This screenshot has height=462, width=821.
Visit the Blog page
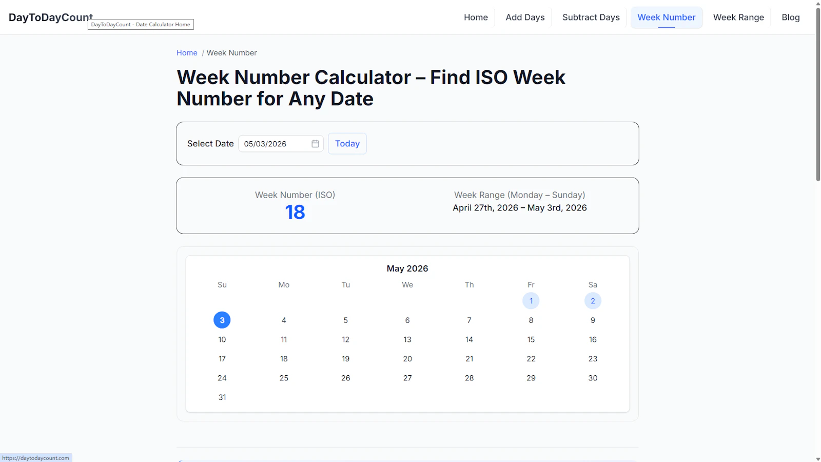point(790,17)
